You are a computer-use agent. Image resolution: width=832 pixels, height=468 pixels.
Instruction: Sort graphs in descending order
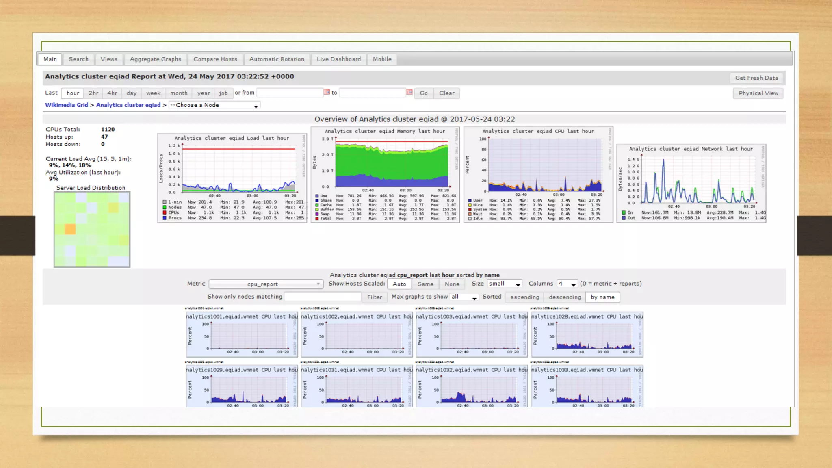(x=565, y=297)
